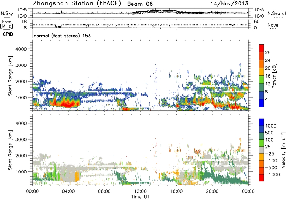
Task: Click the -1000 value on Velocity colorbar
Action: [272, 175]
